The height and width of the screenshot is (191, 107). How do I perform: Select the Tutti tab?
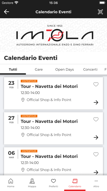13,69
